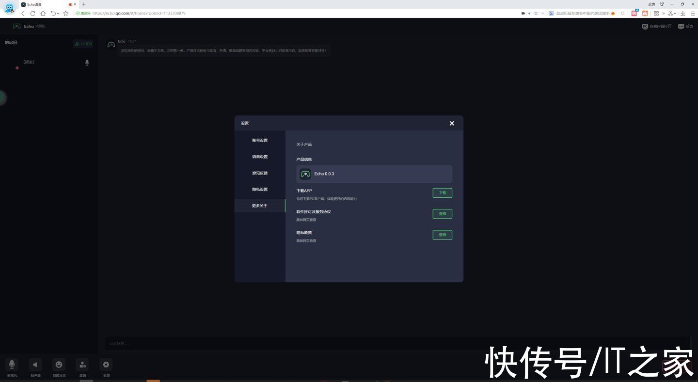Click the bookmark star left of address bar
This screenshot has width=698, height=382.
tap(66, 13)
